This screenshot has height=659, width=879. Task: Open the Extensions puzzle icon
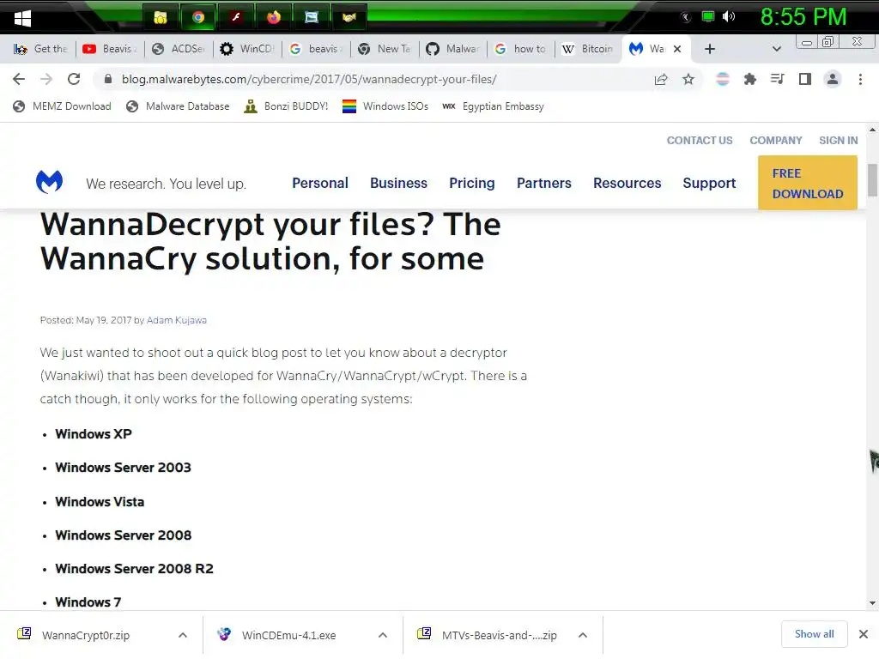749,79
